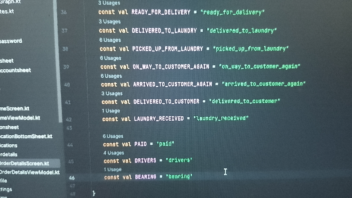Select the password package in project tree
Screen dimensions: 352x198
point(11,41)
